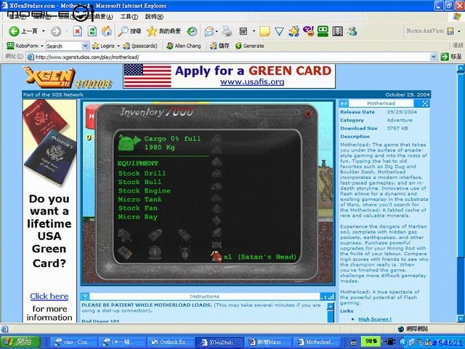
Task: Follow the Click here green card link
Action: pyautogui.click(x=49, y=296)
